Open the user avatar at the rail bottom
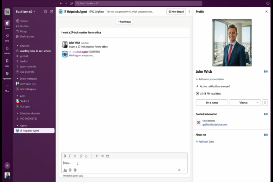 pyautogui.click(x=7, y=175)
